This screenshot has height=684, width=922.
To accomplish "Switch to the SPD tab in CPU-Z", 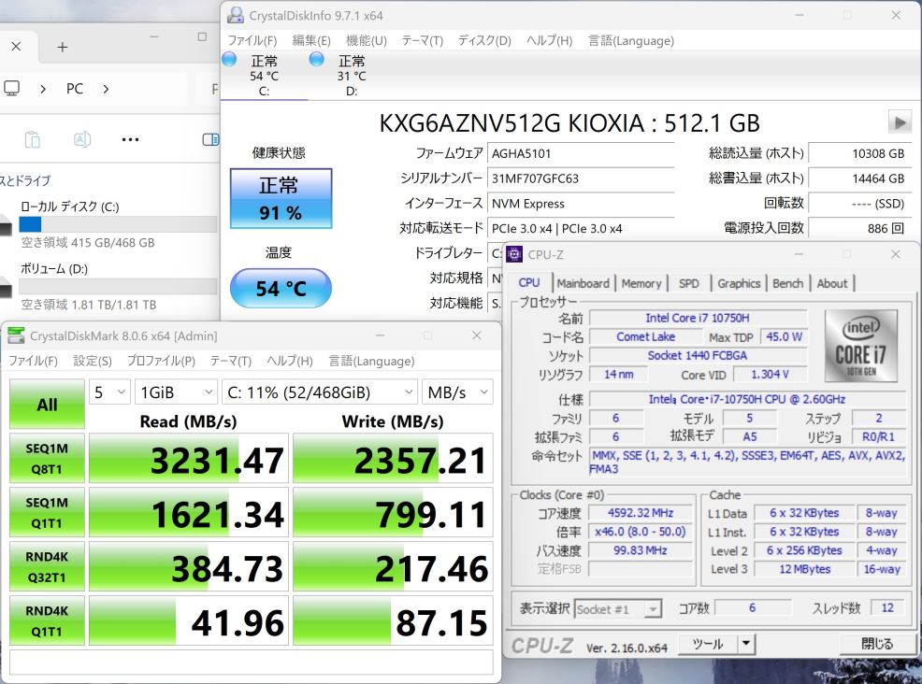I will coord(689,283).
